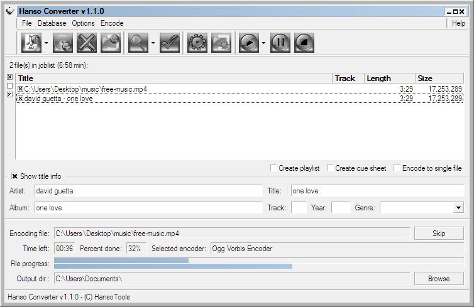Image resolution: width=474 pixels, height=307 pixels.
Task: Click the magnifier database query icon
Action: pyautogui.click(x=138, y=43)
